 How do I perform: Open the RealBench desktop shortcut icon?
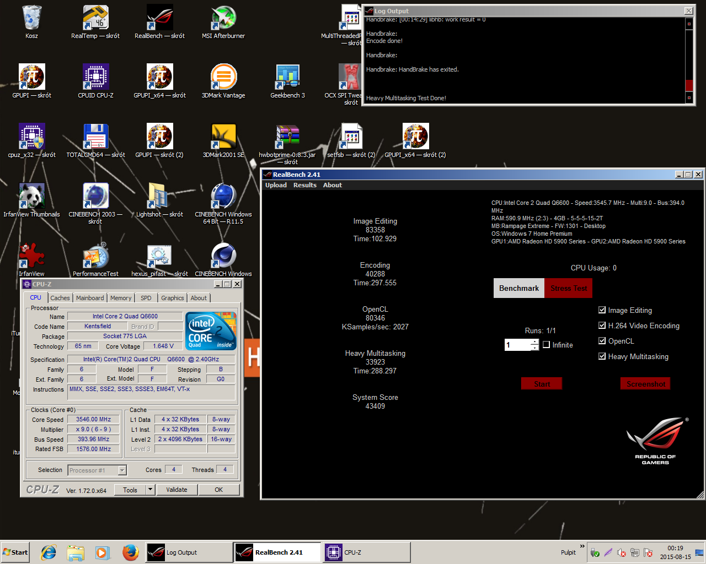pyautogui.click(x=159, y=18)
